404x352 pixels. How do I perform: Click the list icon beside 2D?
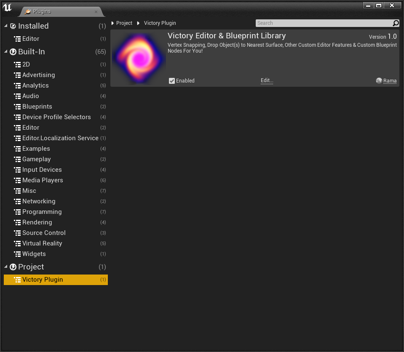tap(17, 65)
